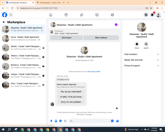Image resolution: width=165 pixels, height=132 pixels.
Task: Search in conversation magnifier icon
Action: pos(146,44)
